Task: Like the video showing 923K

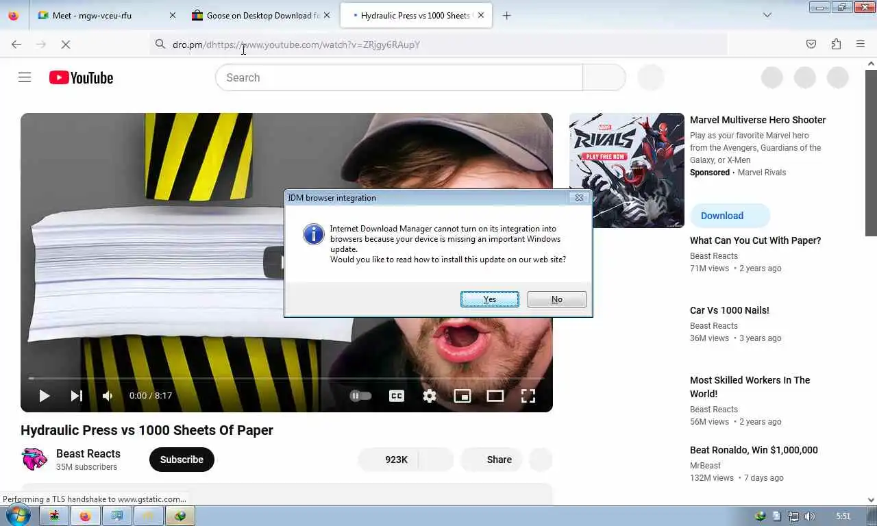Action: click(x=388, y=460)
